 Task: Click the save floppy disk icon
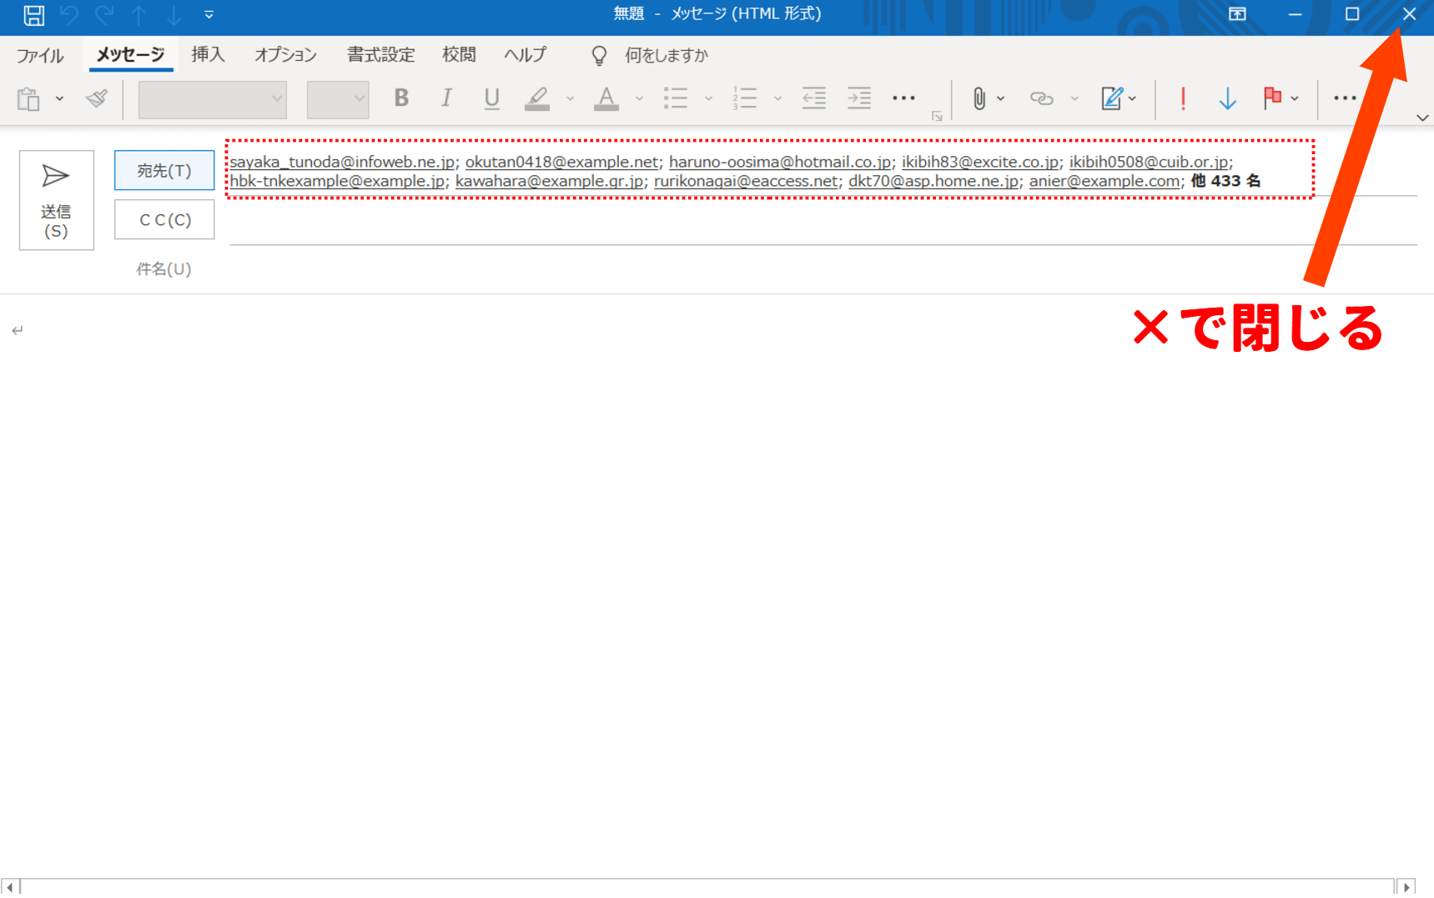click(33, 14)
